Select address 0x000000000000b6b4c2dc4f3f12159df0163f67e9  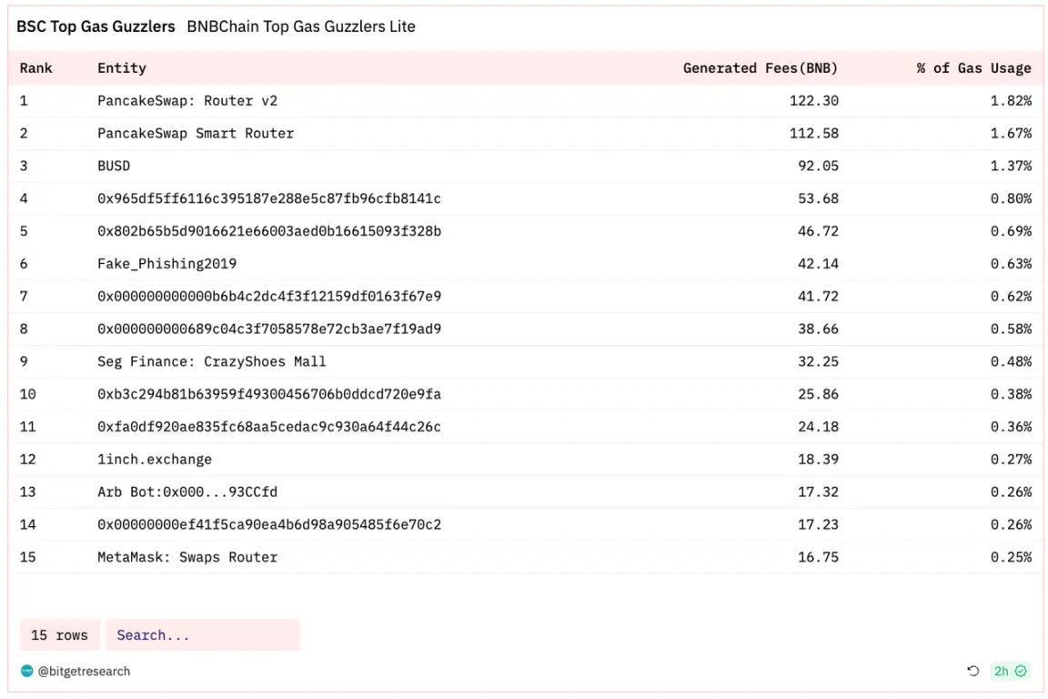[269, 297]
